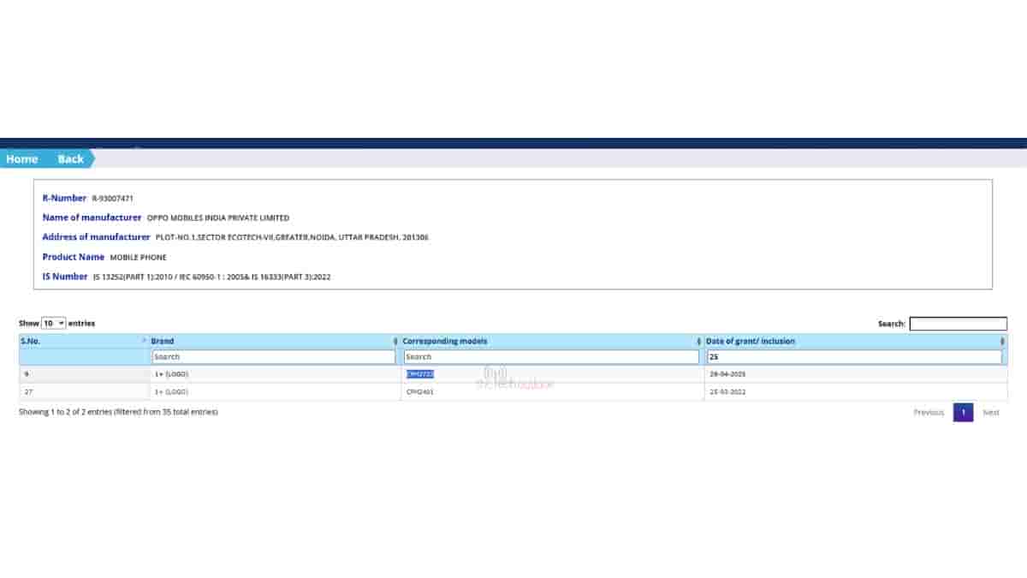Screen dimensions: 1027x578
Task: Click the 28-04-2025 date cell
Action: coord(727,374)
